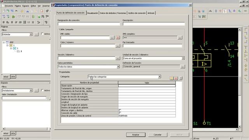The height and width of the screenshot is (140, 249).
Task: Click the red delete property icon
Action: [176, 78]
